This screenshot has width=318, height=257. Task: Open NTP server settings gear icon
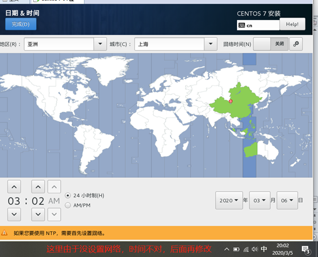(x=296, y=44)
